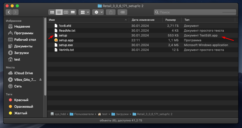Click the setup.app file name
The width and height of the screenshot is (242, 128).
tap(66, 40)
